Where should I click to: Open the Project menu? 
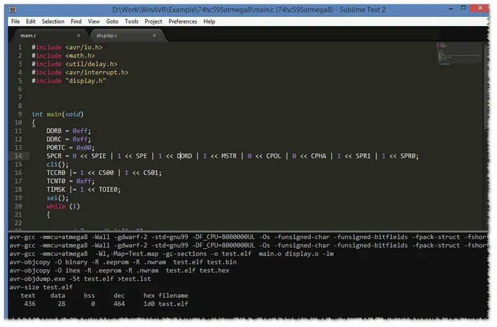[x=153, y=21]
